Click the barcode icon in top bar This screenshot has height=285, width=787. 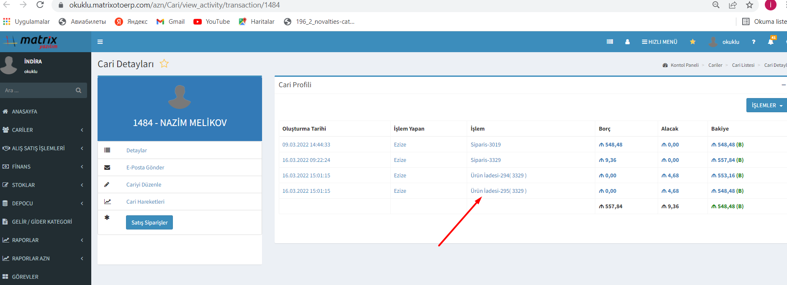610,42
